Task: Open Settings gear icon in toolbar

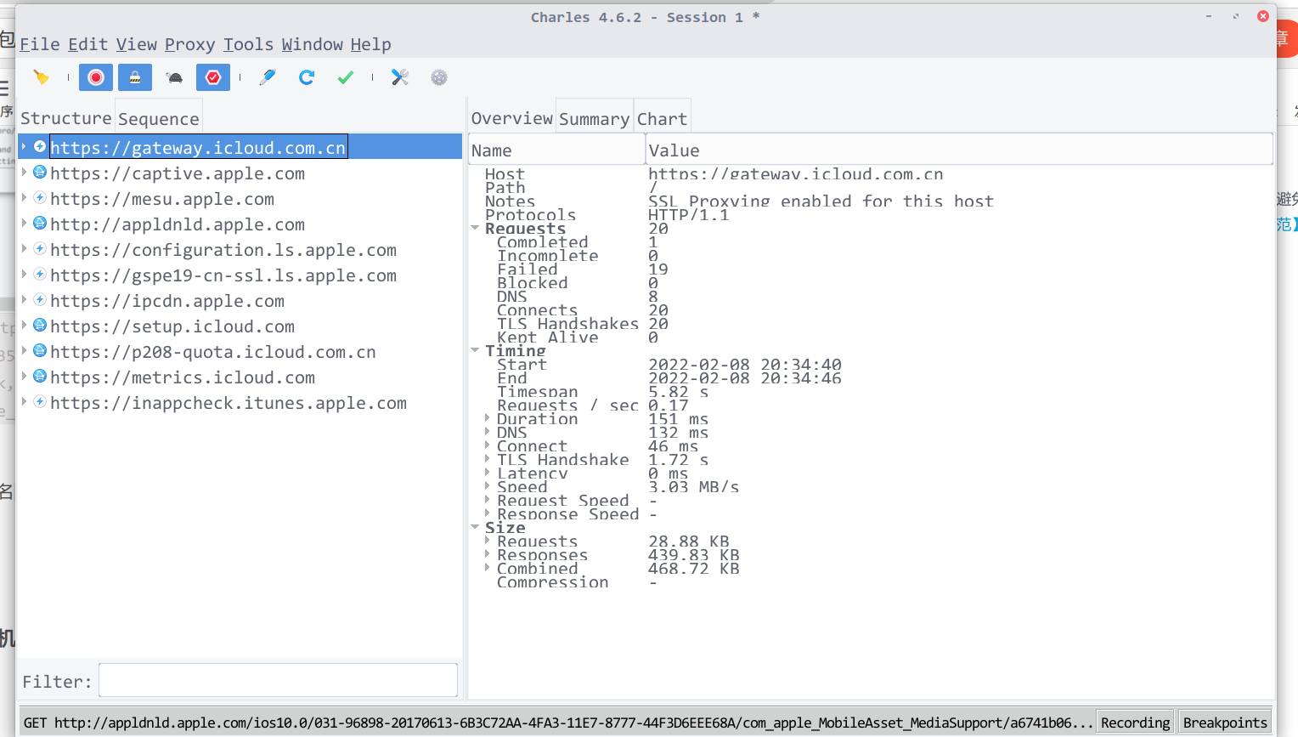Action: tap(439, 77)
